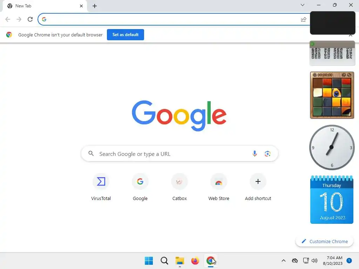The image size is (359, 269).
Task: Click Web Store label text
Action: click(219, 198)
